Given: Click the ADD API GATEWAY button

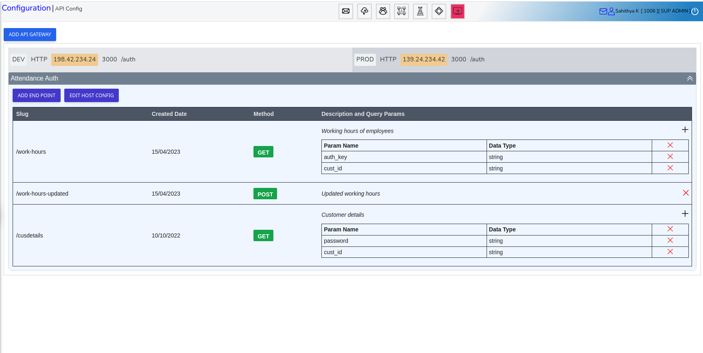Looking at the screenshot, I should click(x=30, y=35).
